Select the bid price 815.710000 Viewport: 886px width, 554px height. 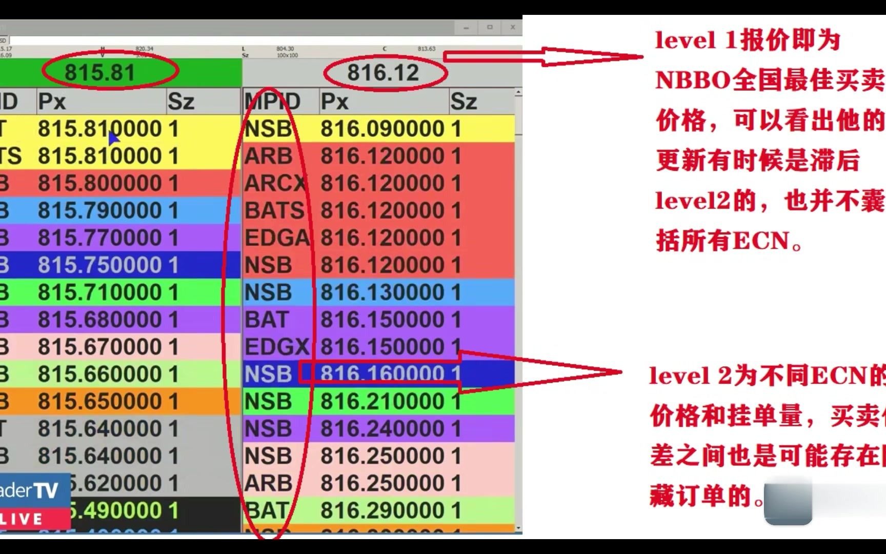point(100,292)
